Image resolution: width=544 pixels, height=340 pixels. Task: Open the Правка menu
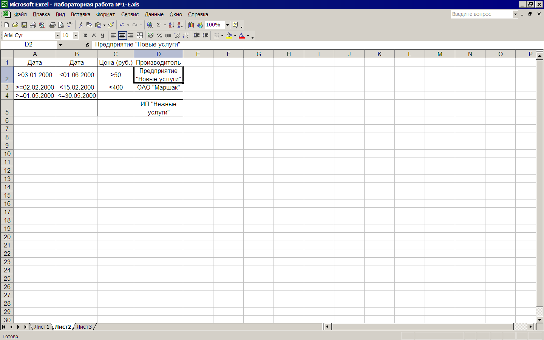(x=41, y=14)
